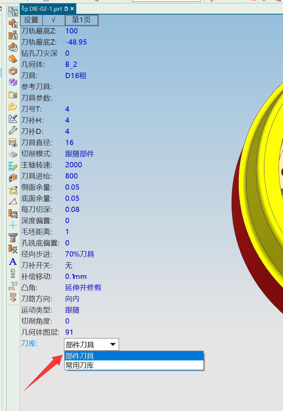Click the 刀具直径 value 16

click(70, 142)
